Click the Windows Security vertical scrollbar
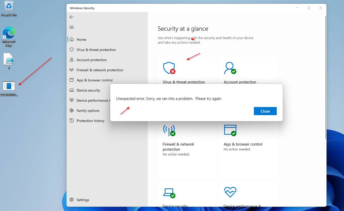The image size is (344, 211). coord(326,76)
